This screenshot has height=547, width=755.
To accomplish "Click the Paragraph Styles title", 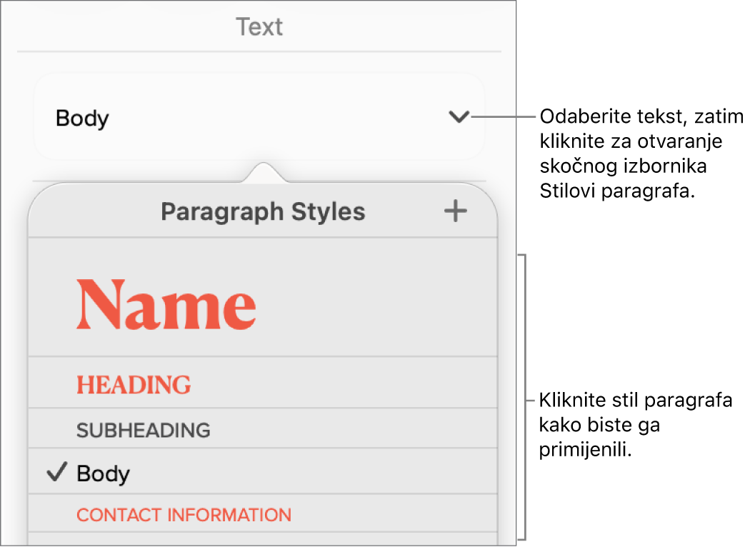I will click(263, 211).
